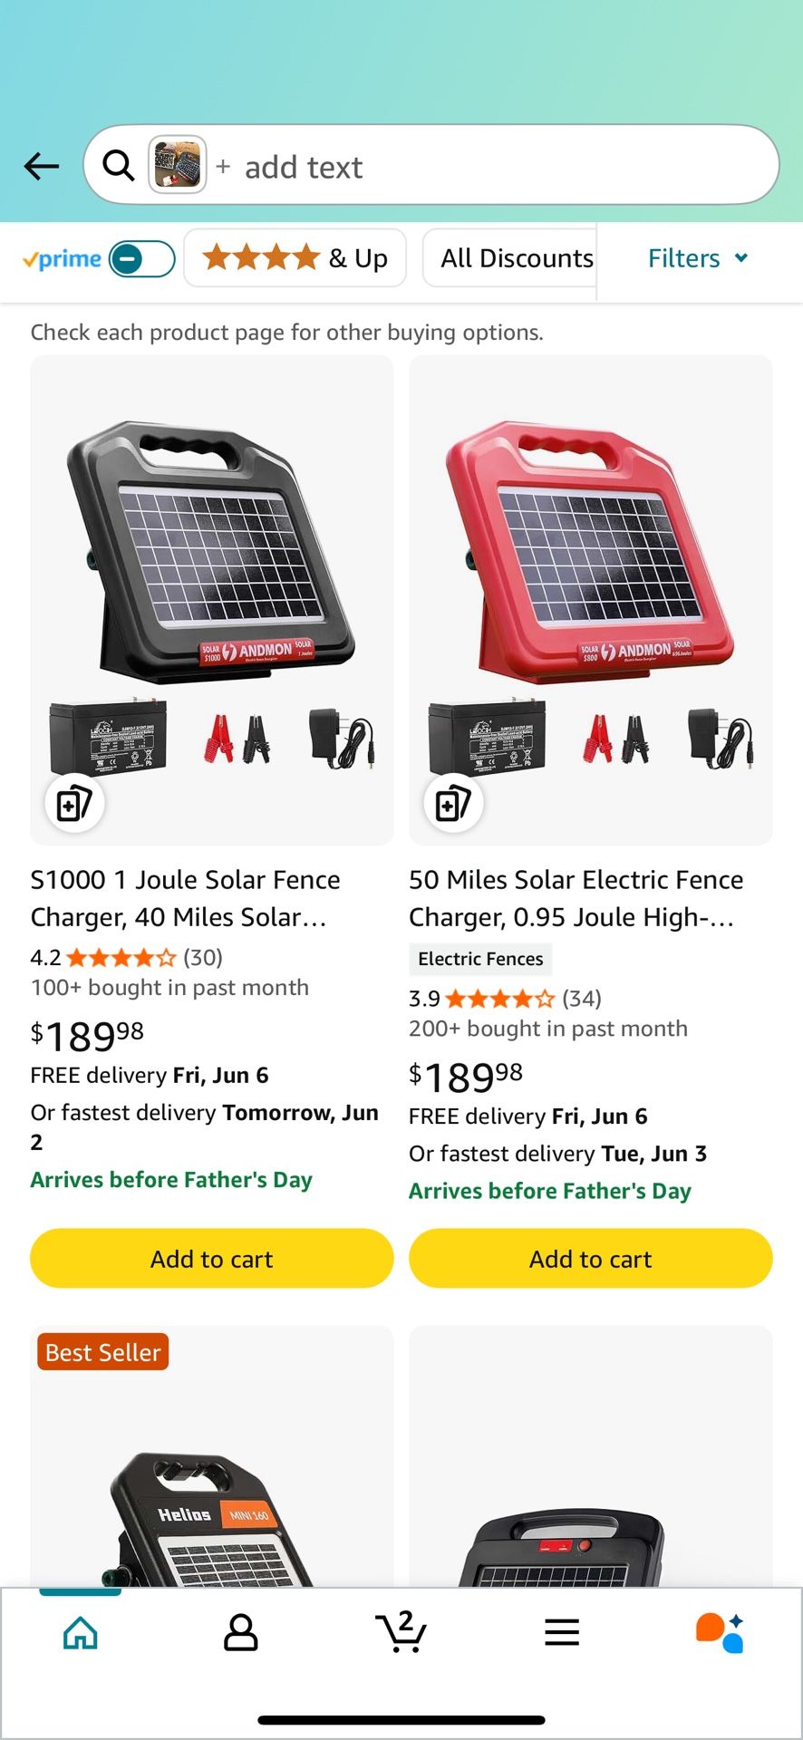The height and width of the screenshot is (1740, 803).
Task: Tap the magnifying glass search icon
Action: click(x=118, y=166)
